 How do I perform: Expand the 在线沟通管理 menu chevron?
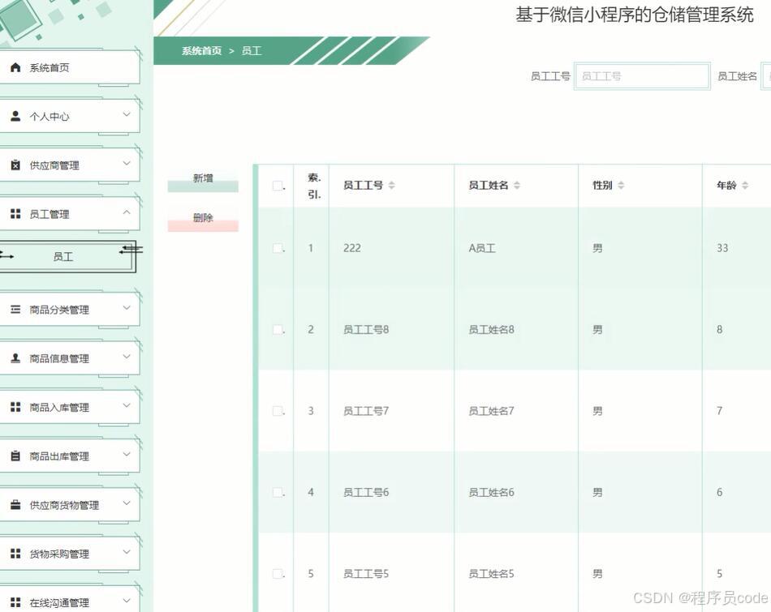click(127, 601)
